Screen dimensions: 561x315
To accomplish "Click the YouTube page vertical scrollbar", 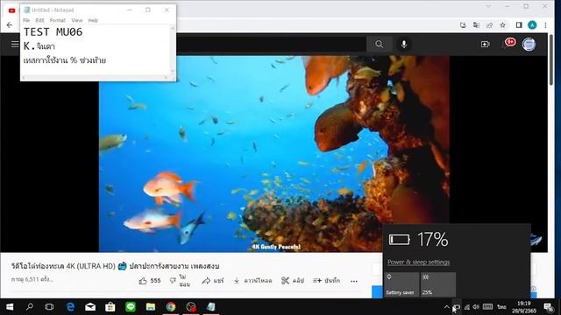I will [x=551, y=59].
